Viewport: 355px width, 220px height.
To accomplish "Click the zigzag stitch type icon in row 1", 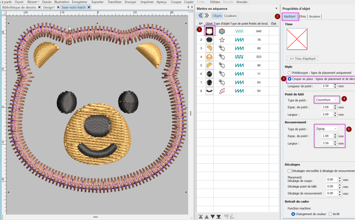I will [239, 31].
